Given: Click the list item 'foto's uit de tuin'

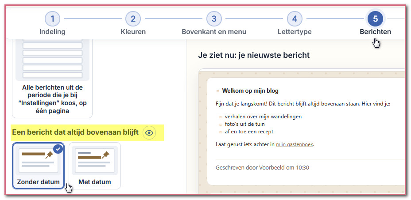Looking at the screenshot, I should click(x=245, y=124).
